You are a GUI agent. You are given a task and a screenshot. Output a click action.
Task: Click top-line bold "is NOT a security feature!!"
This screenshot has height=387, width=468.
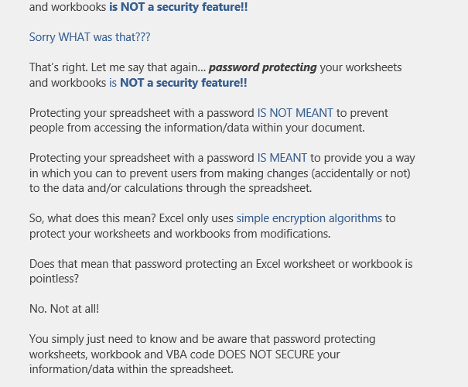(x=178, y=6)
